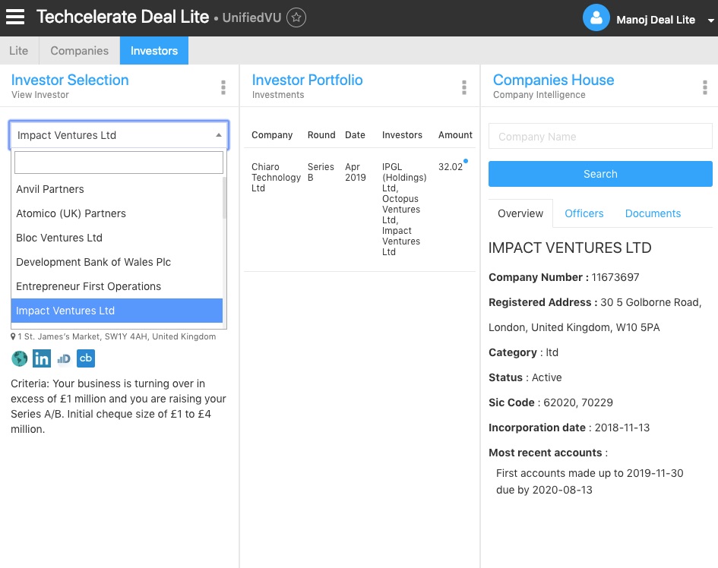Open the Documents tab
The height and width of the screenshot is (568, 718).
tap(653, 213)
